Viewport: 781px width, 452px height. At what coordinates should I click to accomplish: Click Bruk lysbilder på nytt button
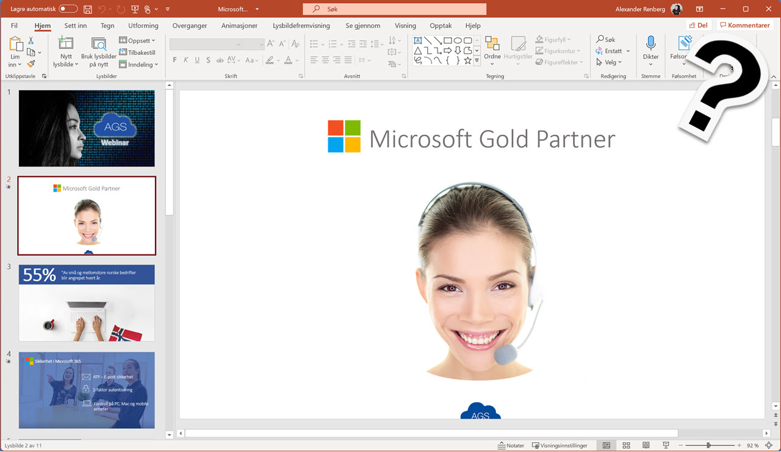click(x=98, y=52)
